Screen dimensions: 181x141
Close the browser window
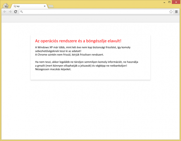176,2
